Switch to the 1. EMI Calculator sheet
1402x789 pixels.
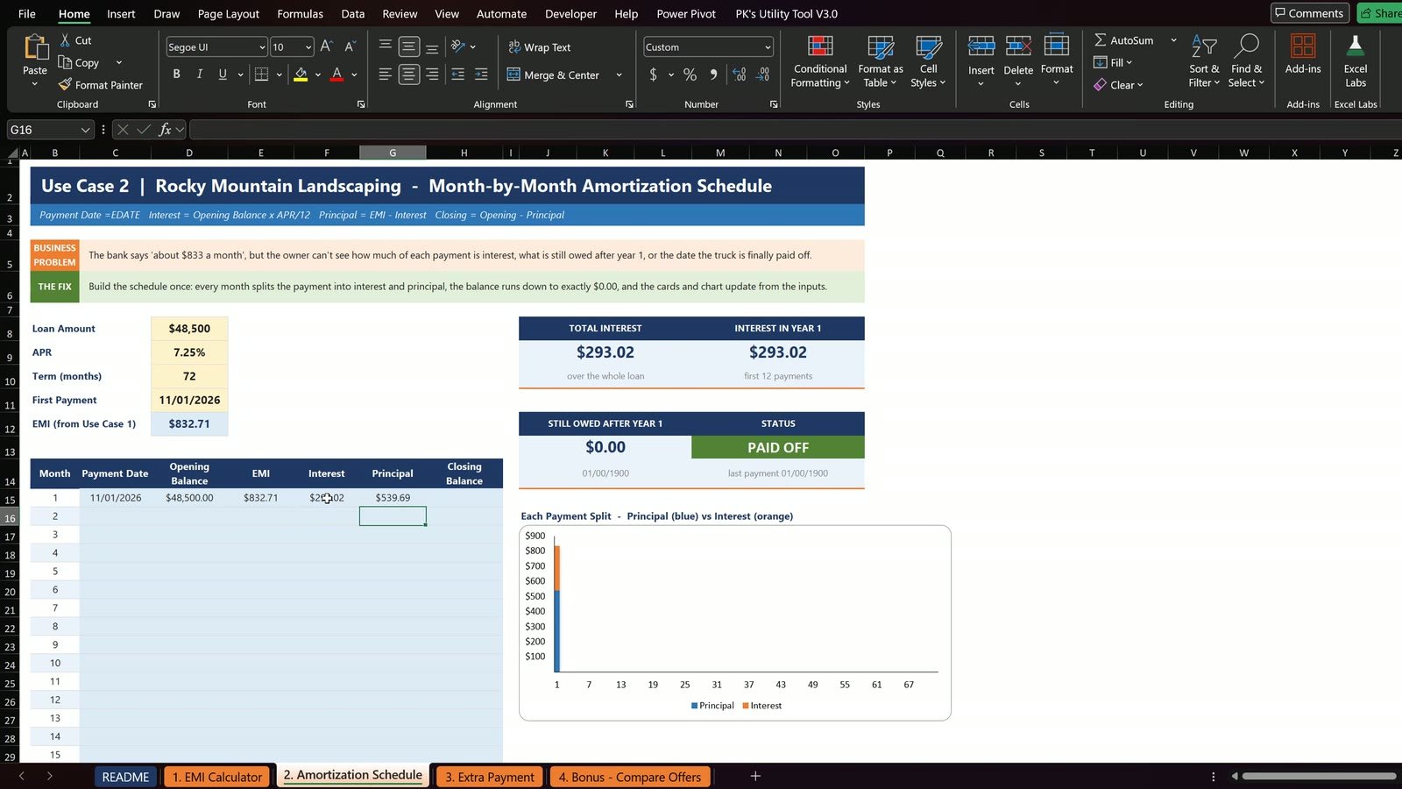216,777
